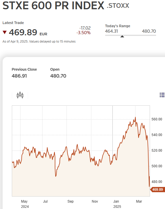Click the Previous Close value 486.91
Image resolution: width=165 pixels, height=209 pixels.
pos(19,76)
